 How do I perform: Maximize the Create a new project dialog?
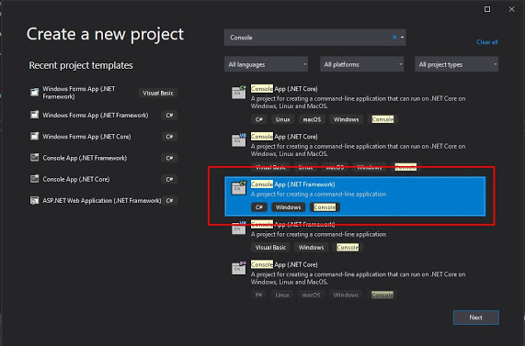(x=487, y=9)
